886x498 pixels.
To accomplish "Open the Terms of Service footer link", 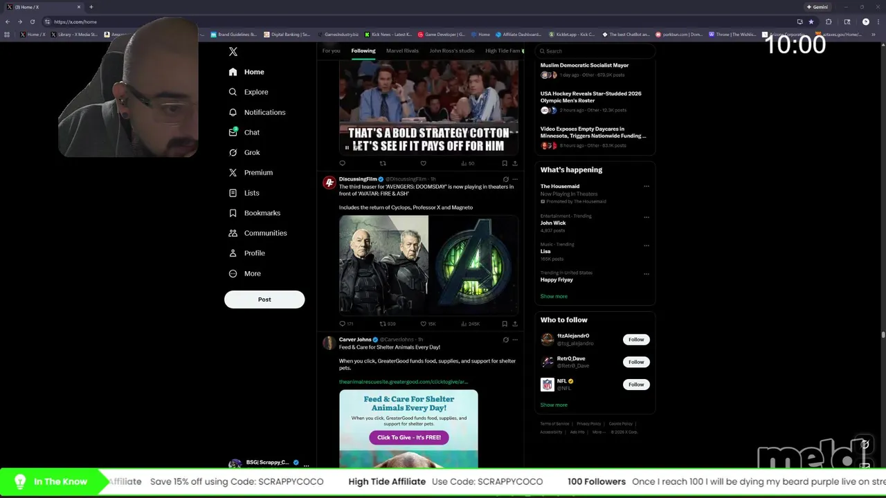I will (554, 423).
